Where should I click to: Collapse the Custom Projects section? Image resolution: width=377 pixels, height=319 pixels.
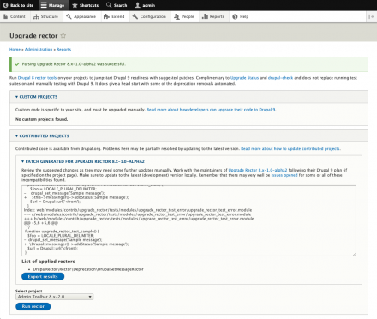(37, 97)
